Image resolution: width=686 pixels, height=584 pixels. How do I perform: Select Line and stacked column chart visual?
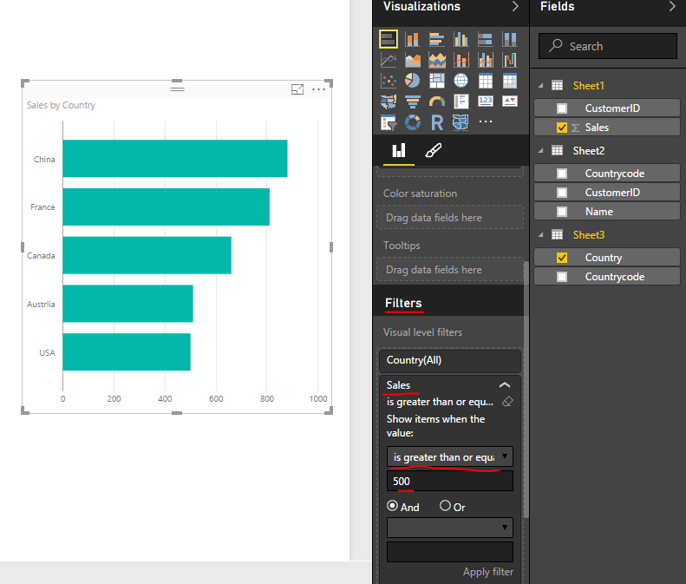[x=461, y=60]
